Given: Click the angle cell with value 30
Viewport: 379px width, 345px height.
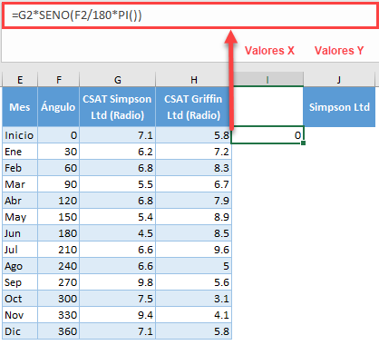Looking at the screenshot, I should 58,152.
